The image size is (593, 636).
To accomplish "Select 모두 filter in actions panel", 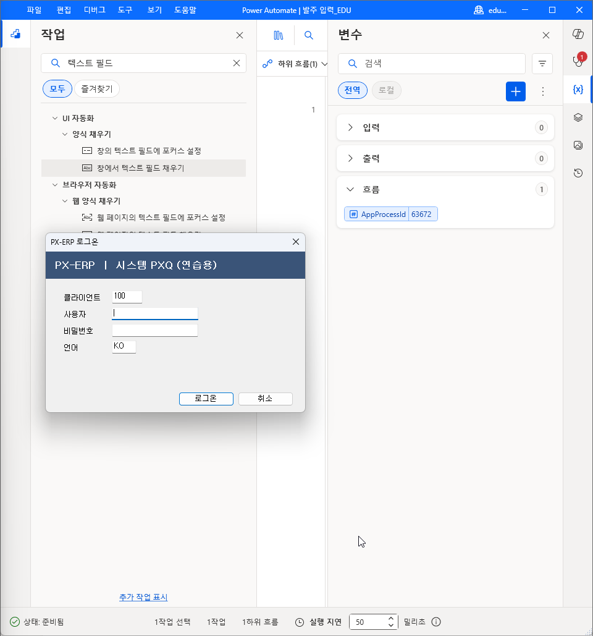I will (57, 89).
